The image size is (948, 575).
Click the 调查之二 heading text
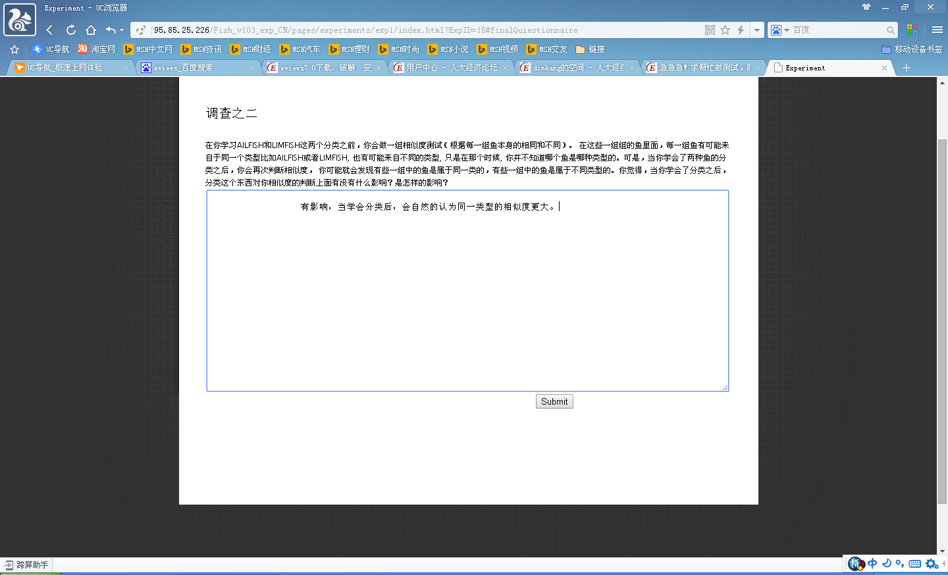(232, 113)
